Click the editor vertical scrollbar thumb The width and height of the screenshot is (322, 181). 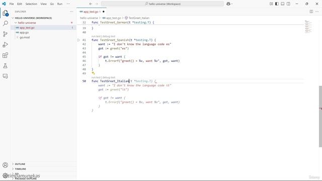(x=320, y=116)
